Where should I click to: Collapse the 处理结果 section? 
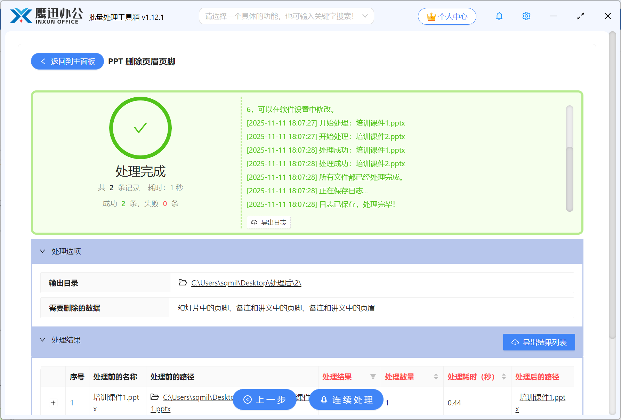point(42,340)
